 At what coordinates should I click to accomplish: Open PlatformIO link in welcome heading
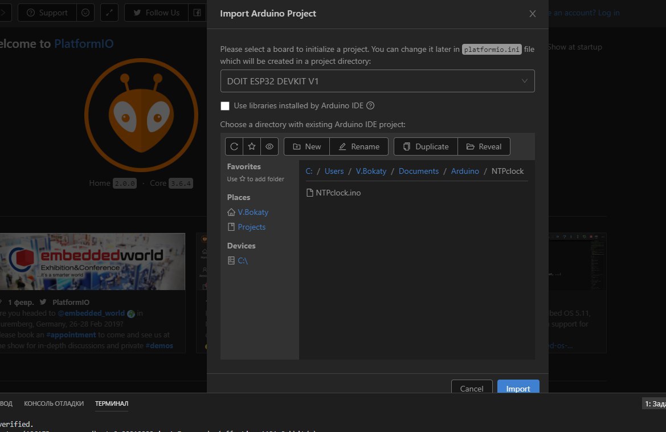(84, 44)
